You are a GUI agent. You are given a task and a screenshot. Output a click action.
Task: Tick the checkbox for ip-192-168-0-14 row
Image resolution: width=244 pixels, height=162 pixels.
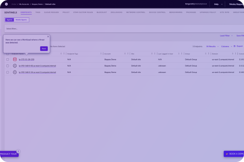pyautogui.click(x=7, y=72)
